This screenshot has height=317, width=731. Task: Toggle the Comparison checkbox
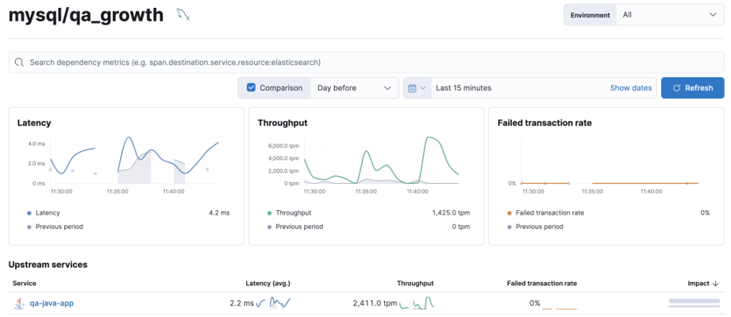pyautogui.click(x=252, y=87)
